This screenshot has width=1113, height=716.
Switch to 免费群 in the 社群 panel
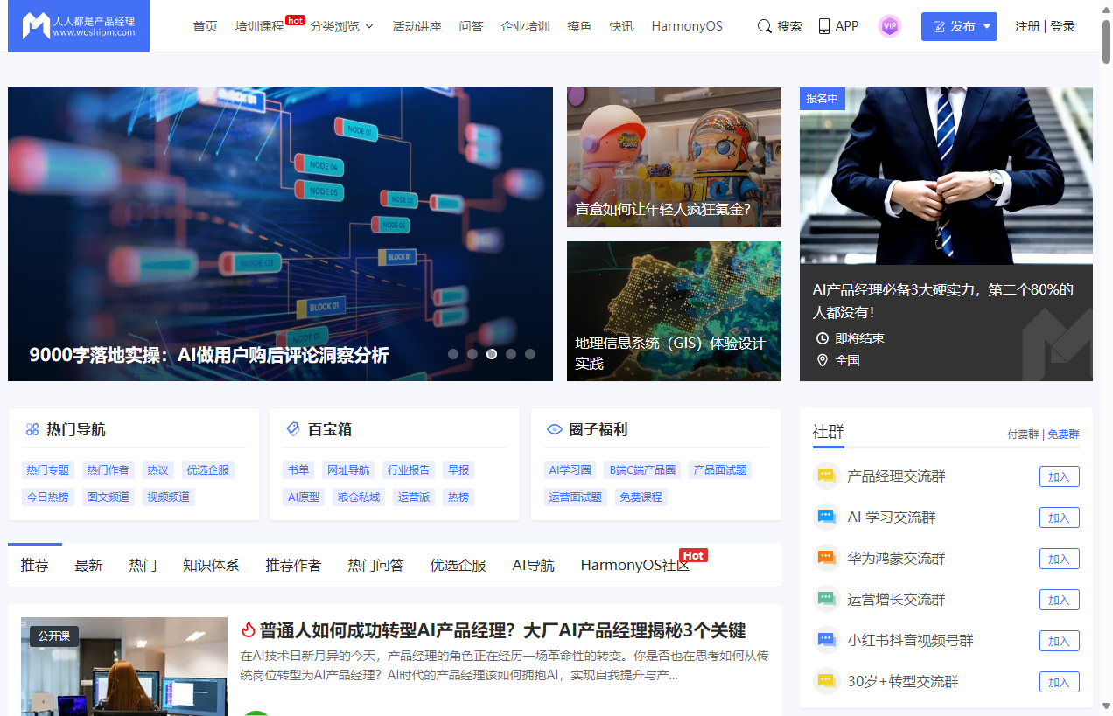coord(1063,434)
